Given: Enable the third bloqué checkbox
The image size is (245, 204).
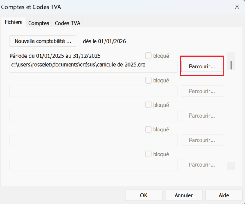Looking at the screenshot, I should pos(149,105).
